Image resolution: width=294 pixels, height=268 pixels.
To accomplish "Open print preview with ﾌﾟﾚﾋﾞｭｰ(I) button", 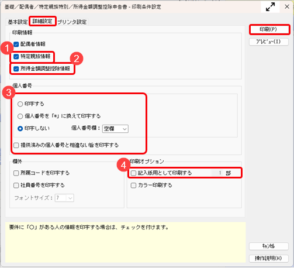I will pos(269,42).
